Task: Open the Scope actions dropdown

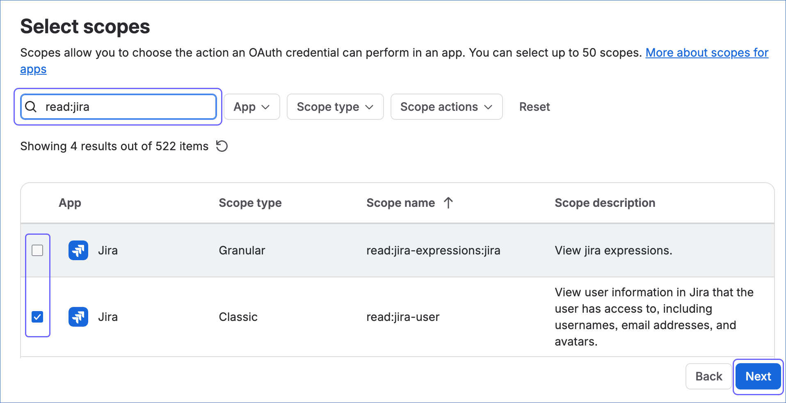Action: (446, 107)
